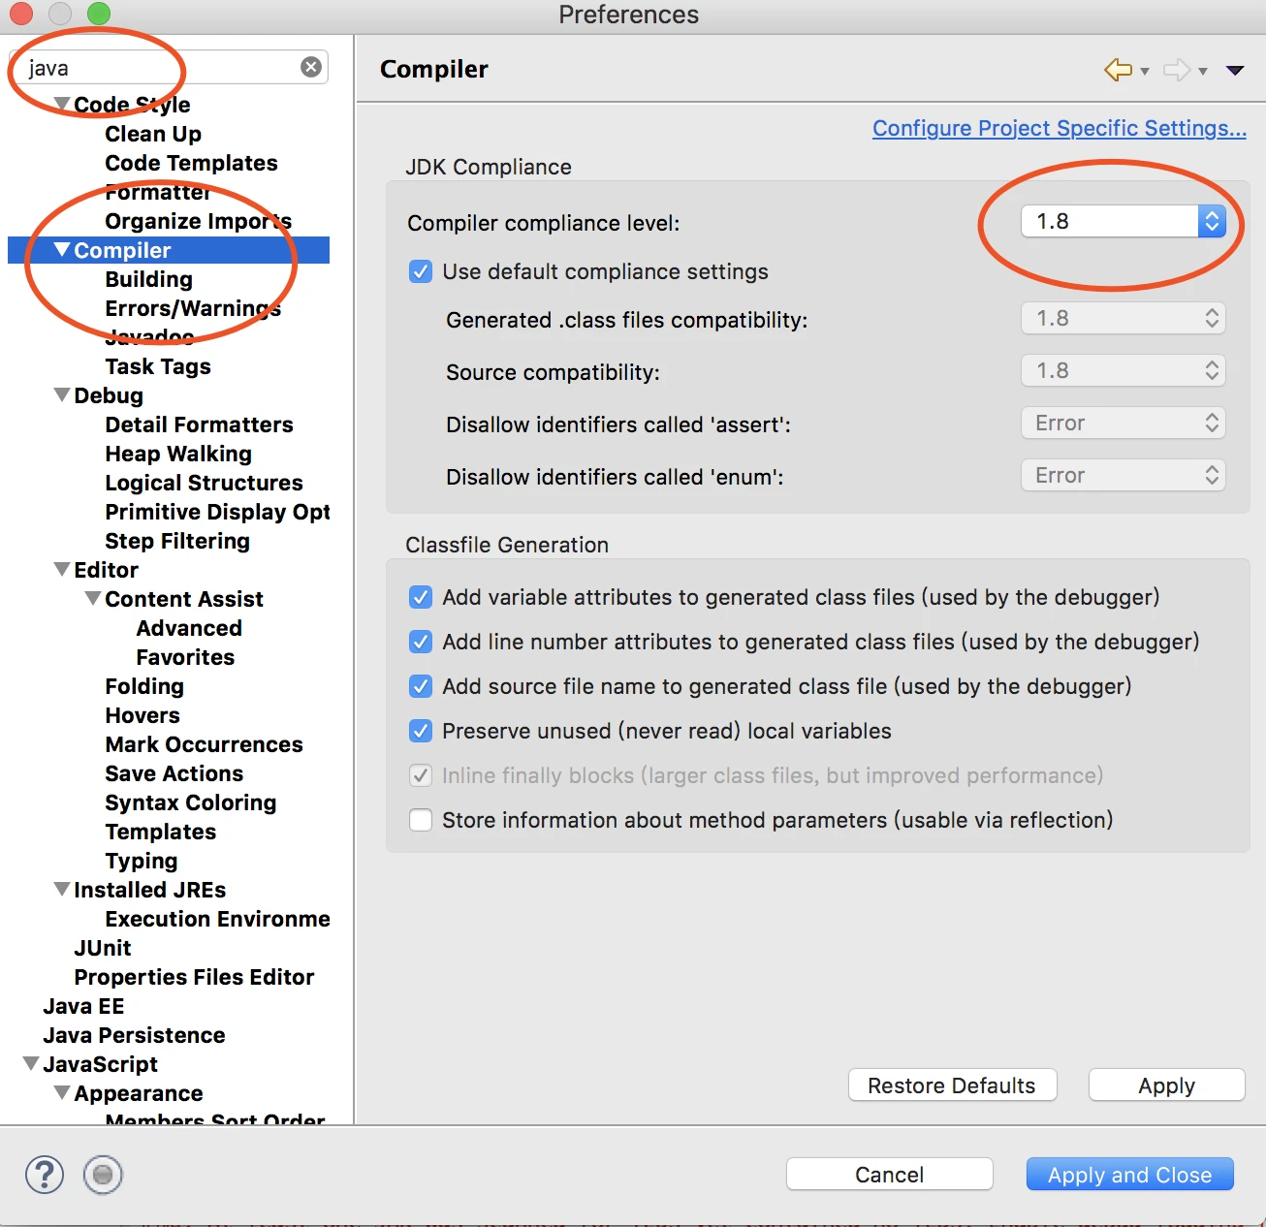This screenshot has width=1266, height=1227.
Task: Open Compiler compliance level dropdown
Action: 1124,221
